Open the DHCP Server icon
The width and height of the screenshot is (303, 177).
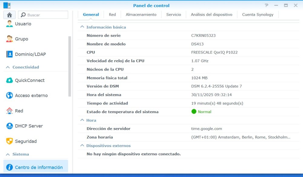coord(9,126)
